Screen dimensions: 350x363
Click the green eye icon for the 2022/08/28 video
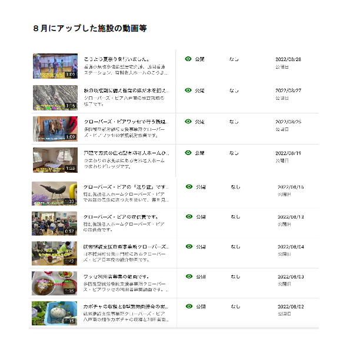[x=188, y=59]
